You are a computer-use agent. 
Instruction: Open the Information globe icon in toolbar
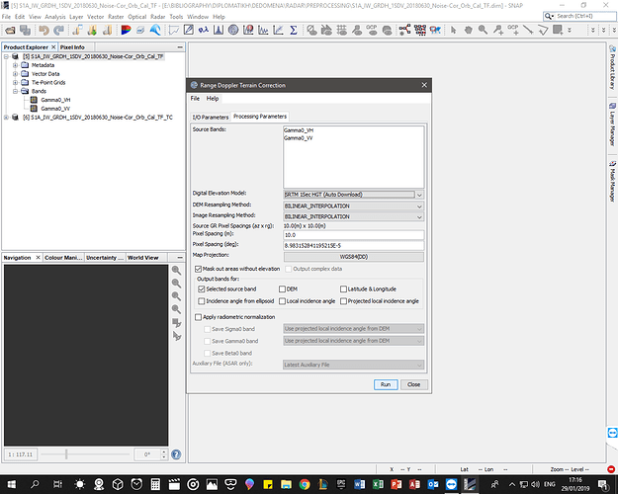pyautogui.click(x=233, y=30)
